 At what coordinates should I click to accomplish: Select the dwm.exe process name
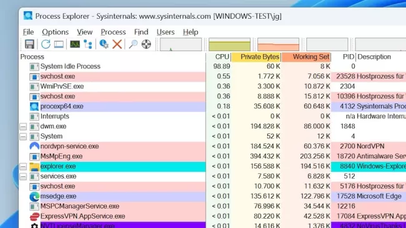click(53, 126)
